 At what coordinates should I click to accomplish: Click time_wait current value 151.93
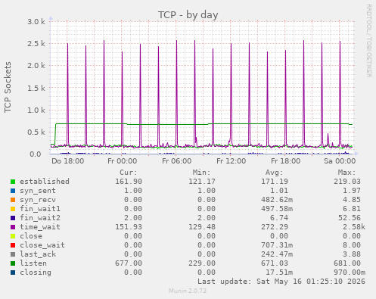(129, 227)
